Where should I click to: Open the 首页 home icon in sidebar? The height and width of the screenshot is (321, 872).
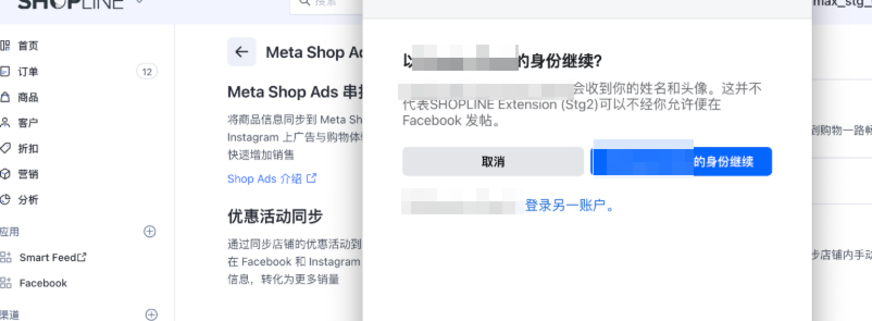5,46
